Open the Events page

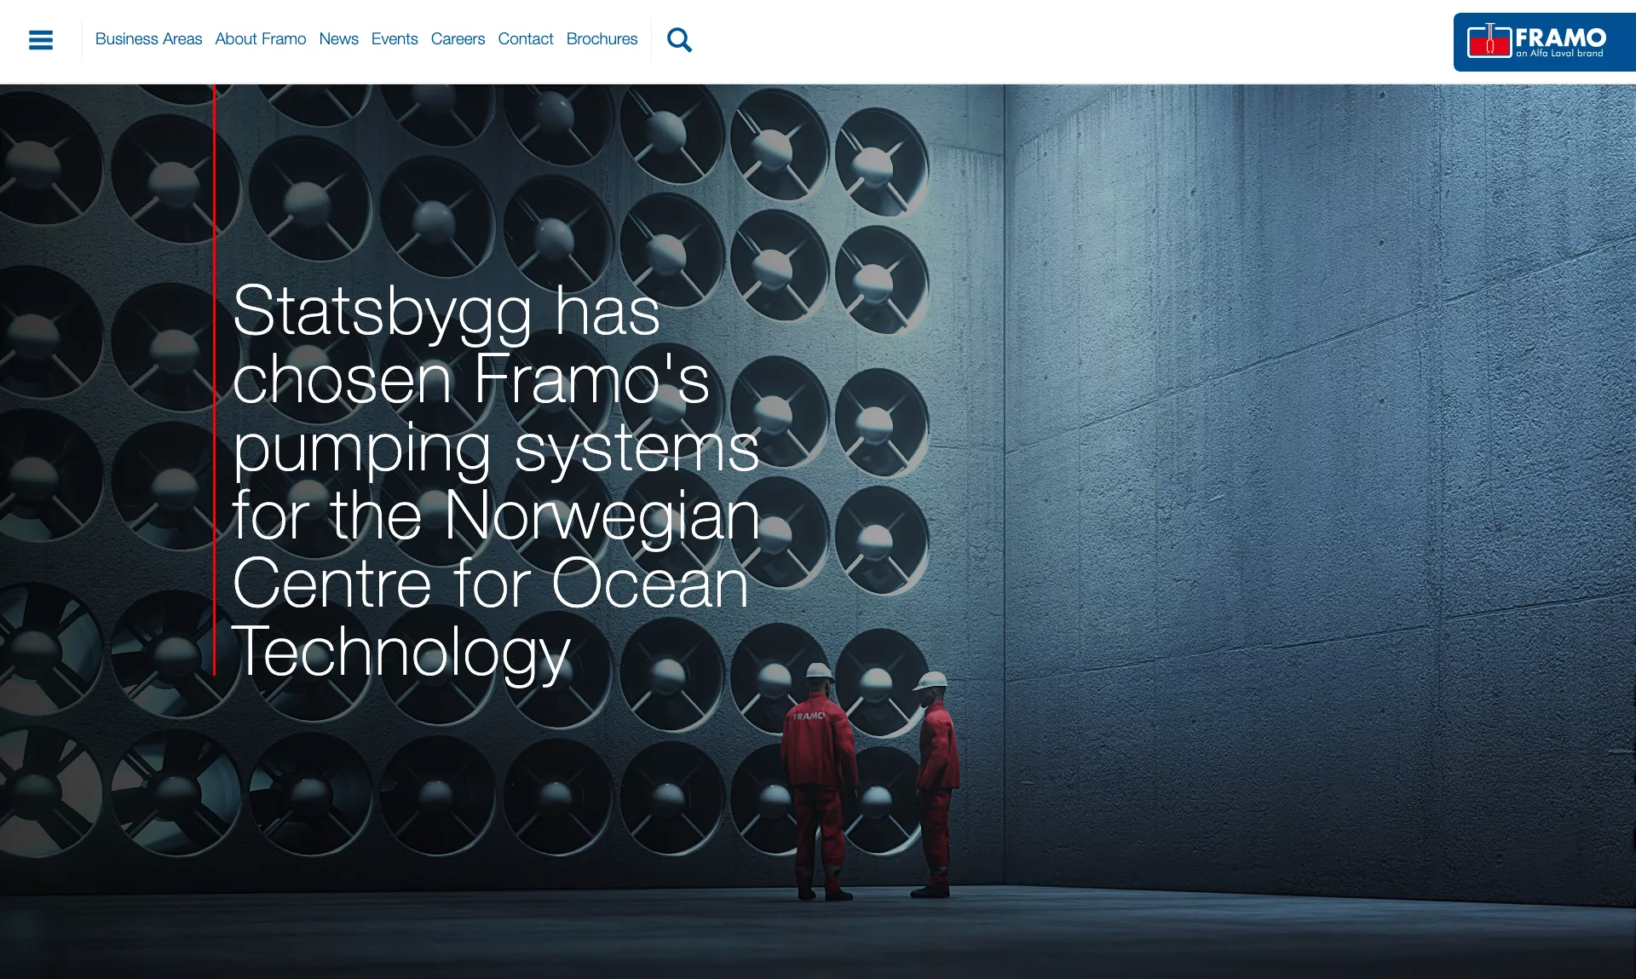coord(395,39)
